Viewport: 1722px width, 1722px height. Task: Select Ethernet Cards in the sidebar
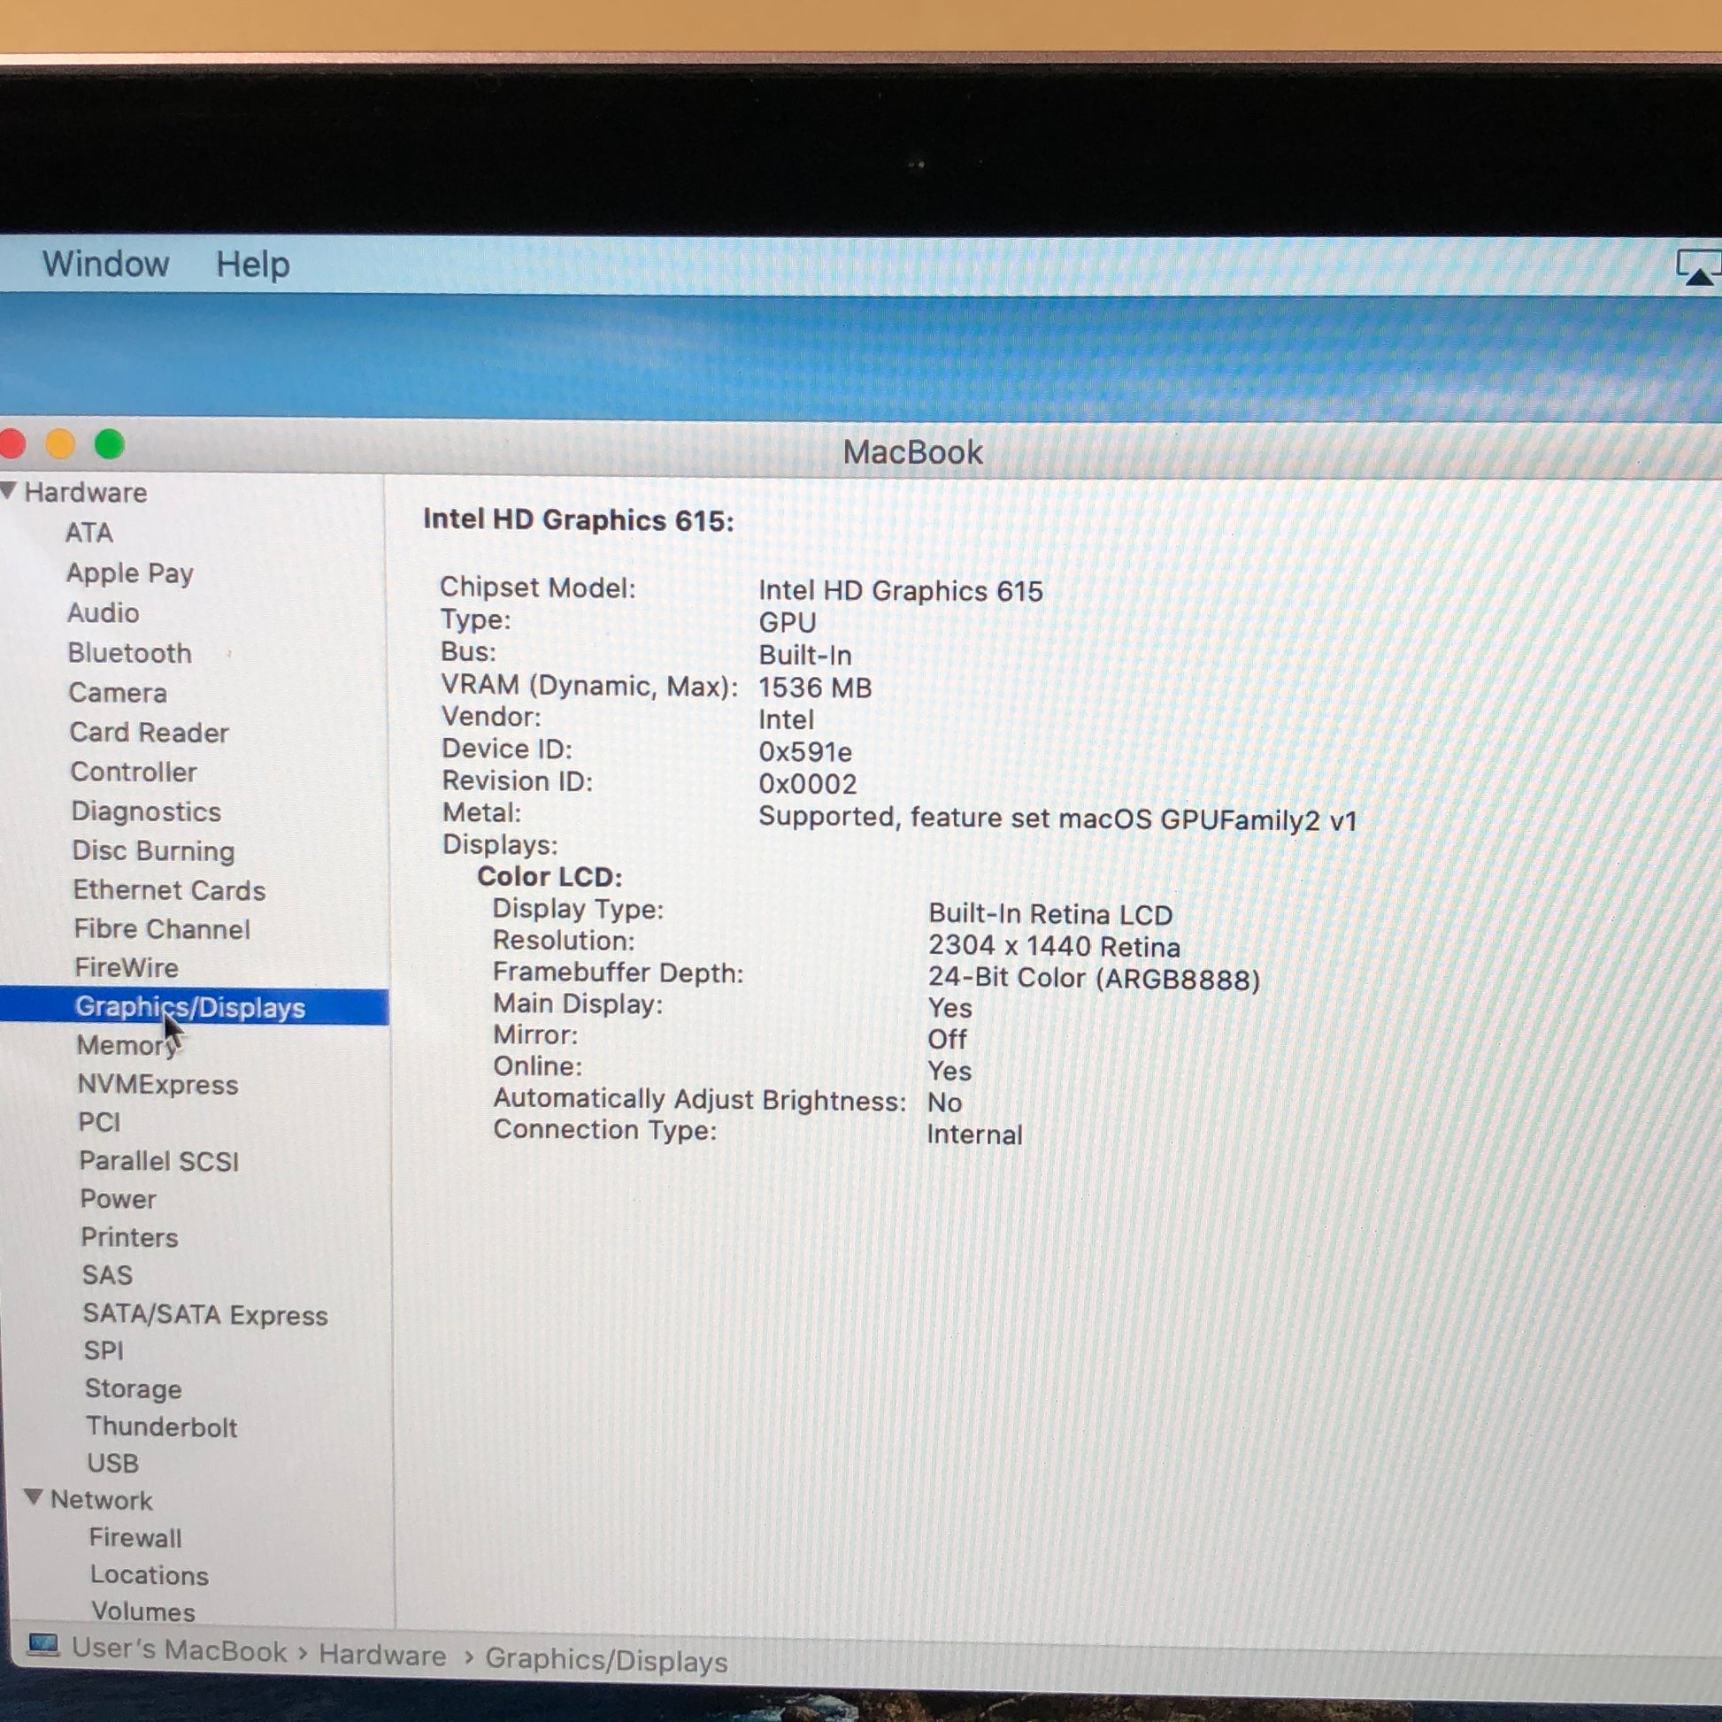[168, 889]
